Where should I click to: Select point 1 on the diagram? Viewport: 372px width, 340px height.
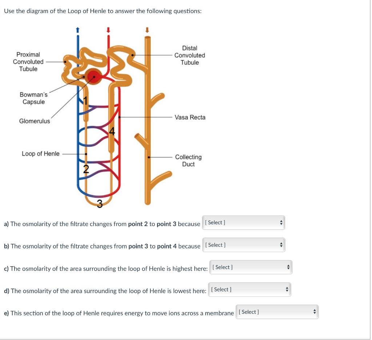(86, 100)
